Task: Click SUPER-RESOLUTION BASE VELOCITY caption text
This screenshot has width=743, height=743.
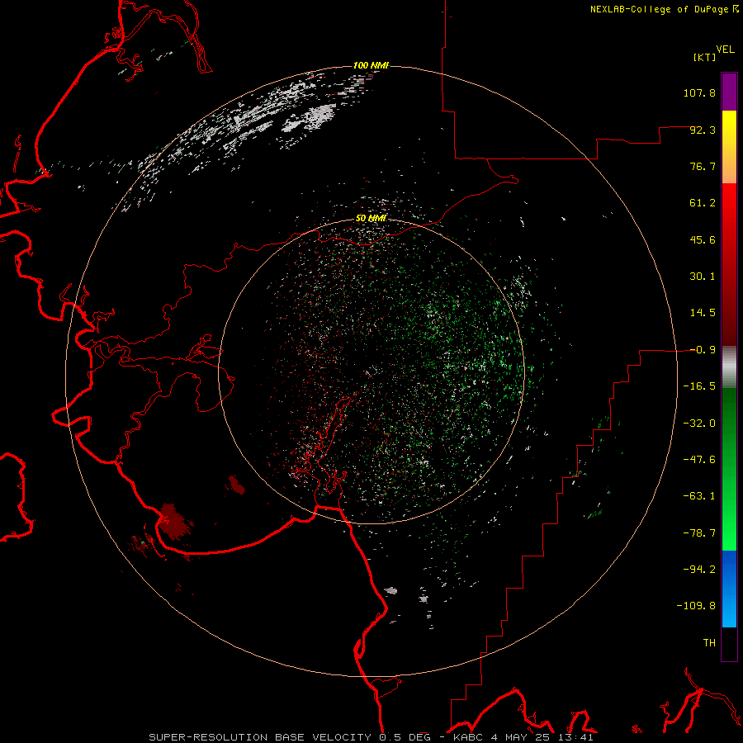Action: point(260,737)
